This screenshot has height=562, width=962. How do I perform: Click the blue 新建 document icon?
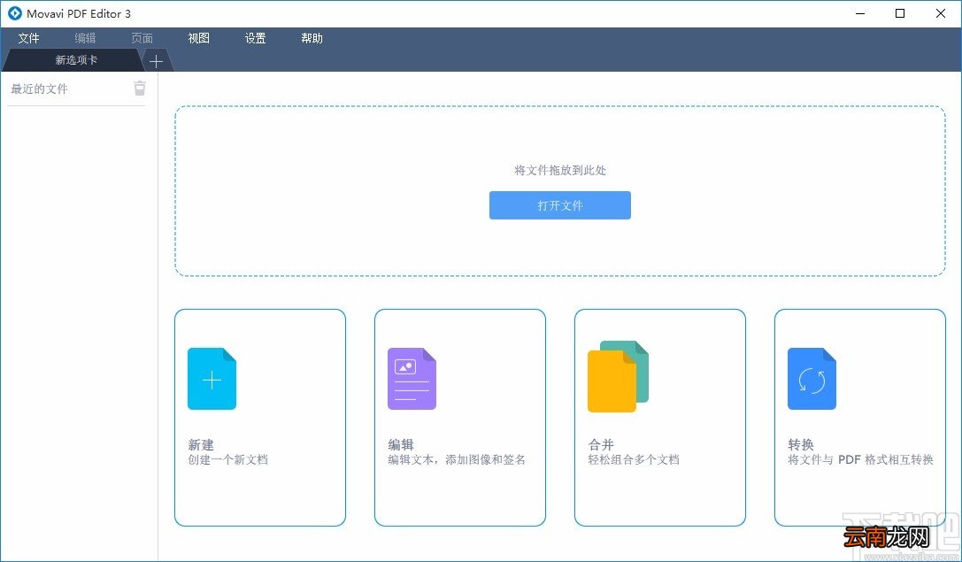[x=212, y=379]
